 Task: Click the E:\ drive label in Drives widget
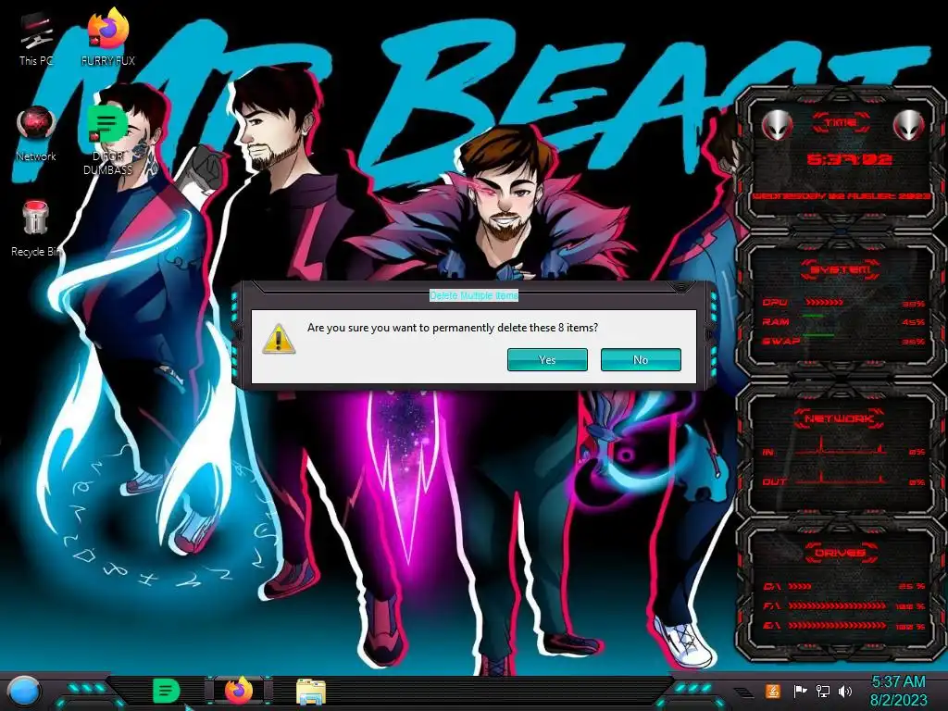[x=772, y=626]
